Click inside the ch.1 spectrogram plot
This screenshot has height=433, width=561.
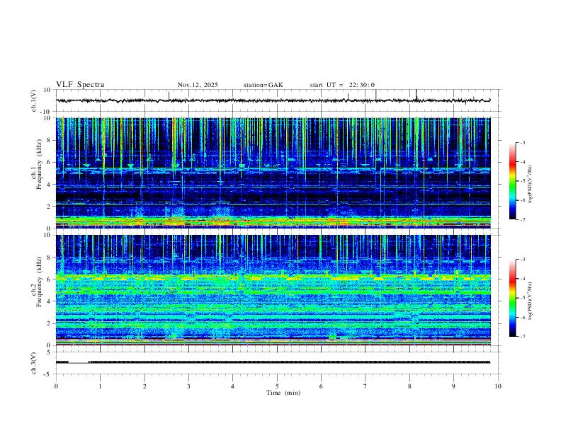click(x=273, y=173)
